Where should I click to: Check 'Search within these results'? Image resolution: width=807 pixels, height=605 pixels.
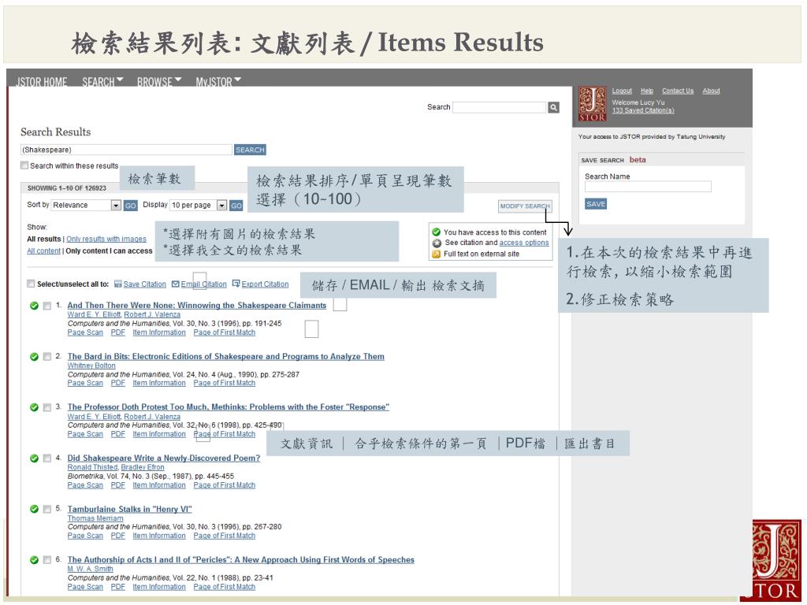click(24, 165)
